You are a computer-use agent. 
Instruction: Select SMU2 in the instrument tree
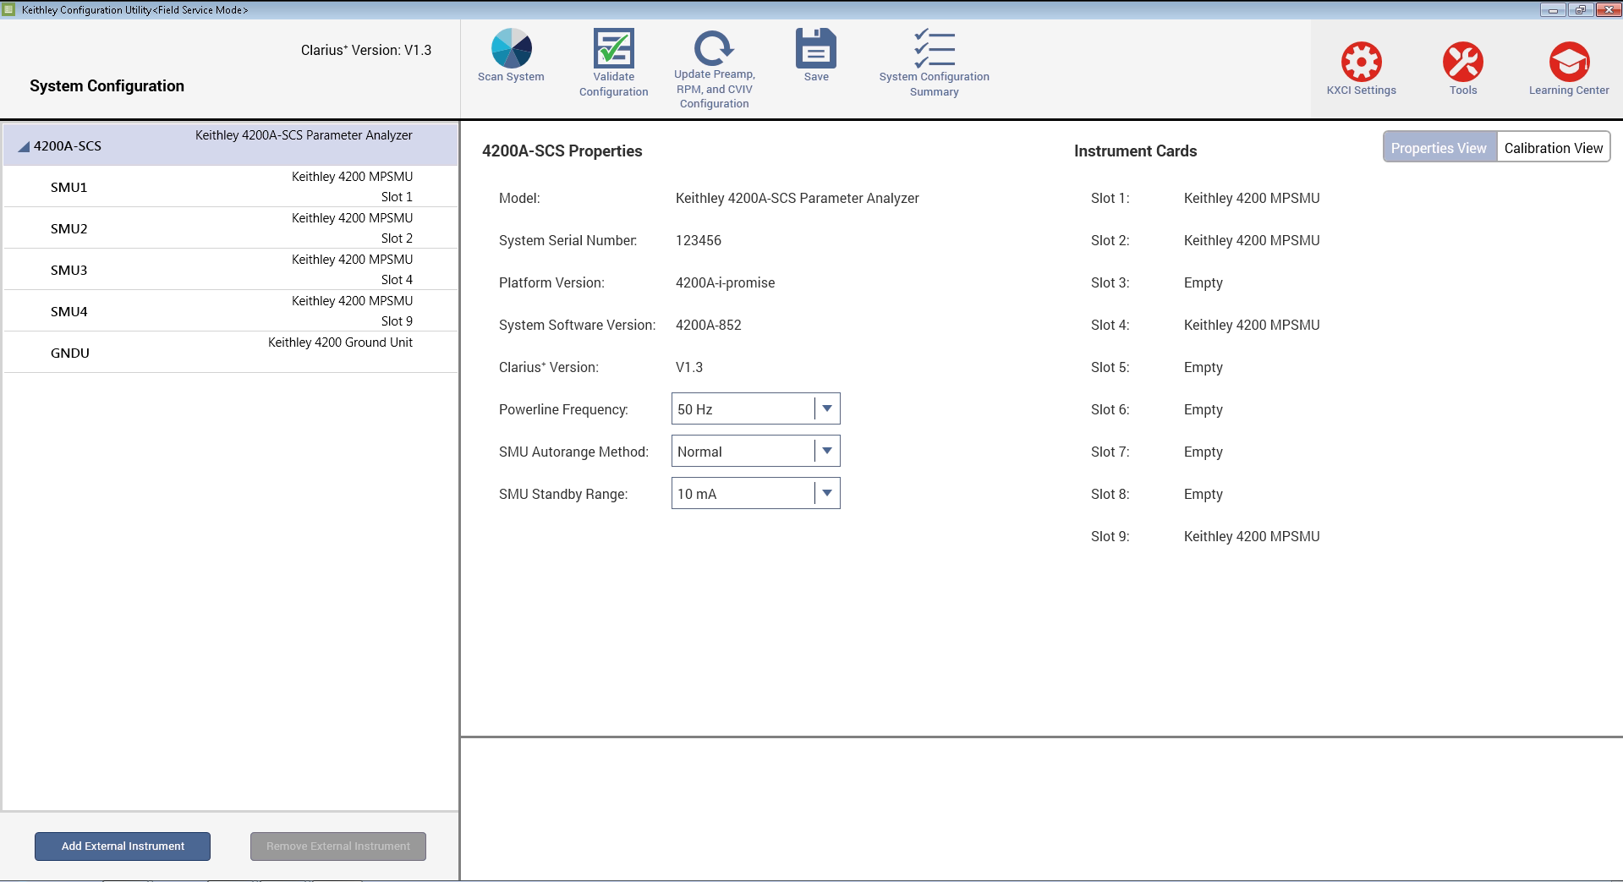coord(231,228)
